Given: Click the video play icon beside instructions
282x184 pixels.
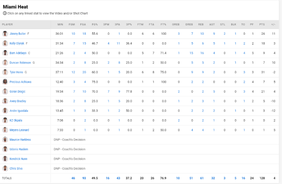Looking at the screenshot, I should coord(5,13).
